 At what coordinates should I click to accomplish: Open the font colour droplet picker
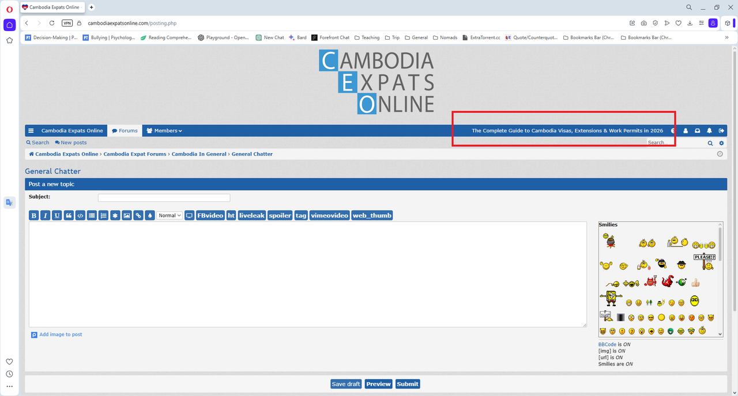[150, 215]
